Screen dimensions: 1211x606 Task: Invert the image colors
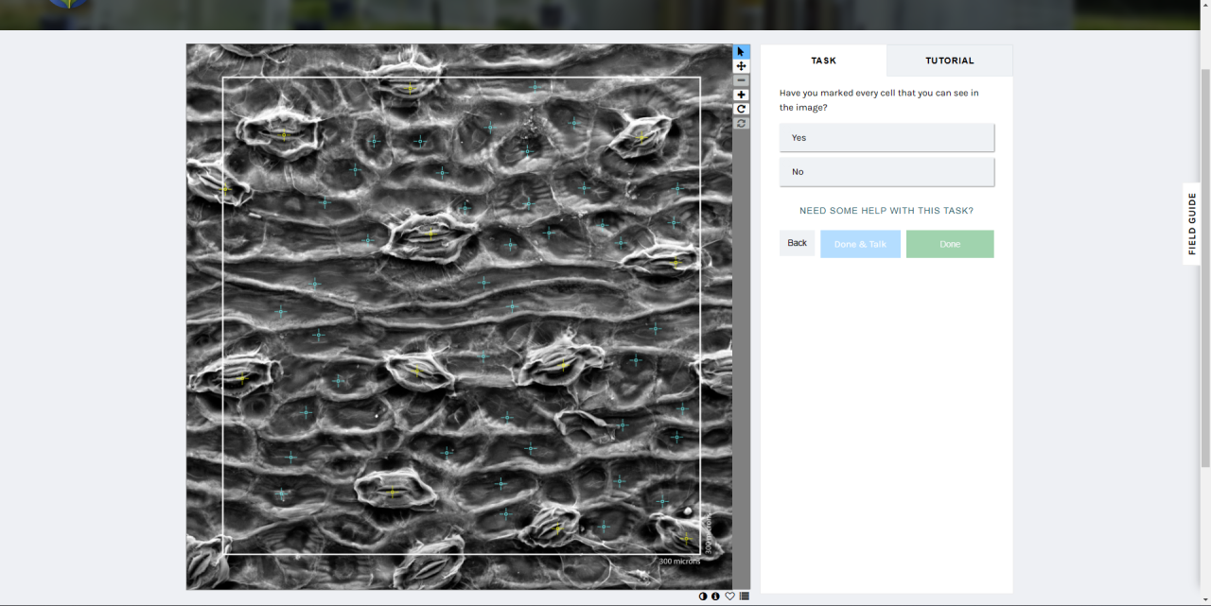click(x=703, y=597)
